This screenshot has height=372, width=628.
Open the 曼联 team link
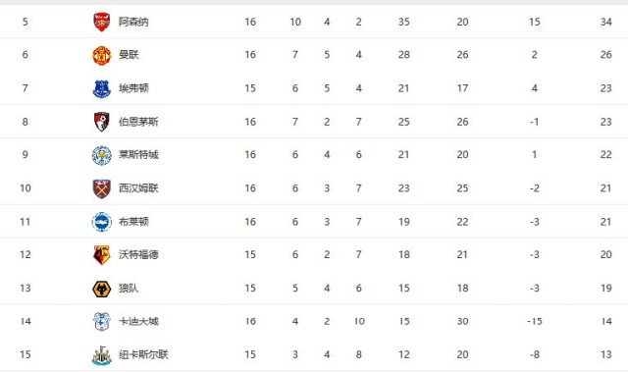pyautogui.click(x=129, y=55)
